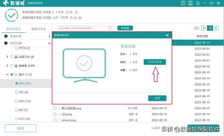Click the file name search field

(85, 28)
